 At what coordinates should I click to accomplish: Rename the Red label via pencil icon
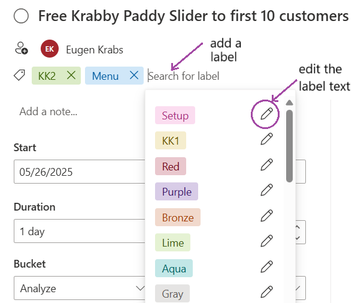(266, 164)
